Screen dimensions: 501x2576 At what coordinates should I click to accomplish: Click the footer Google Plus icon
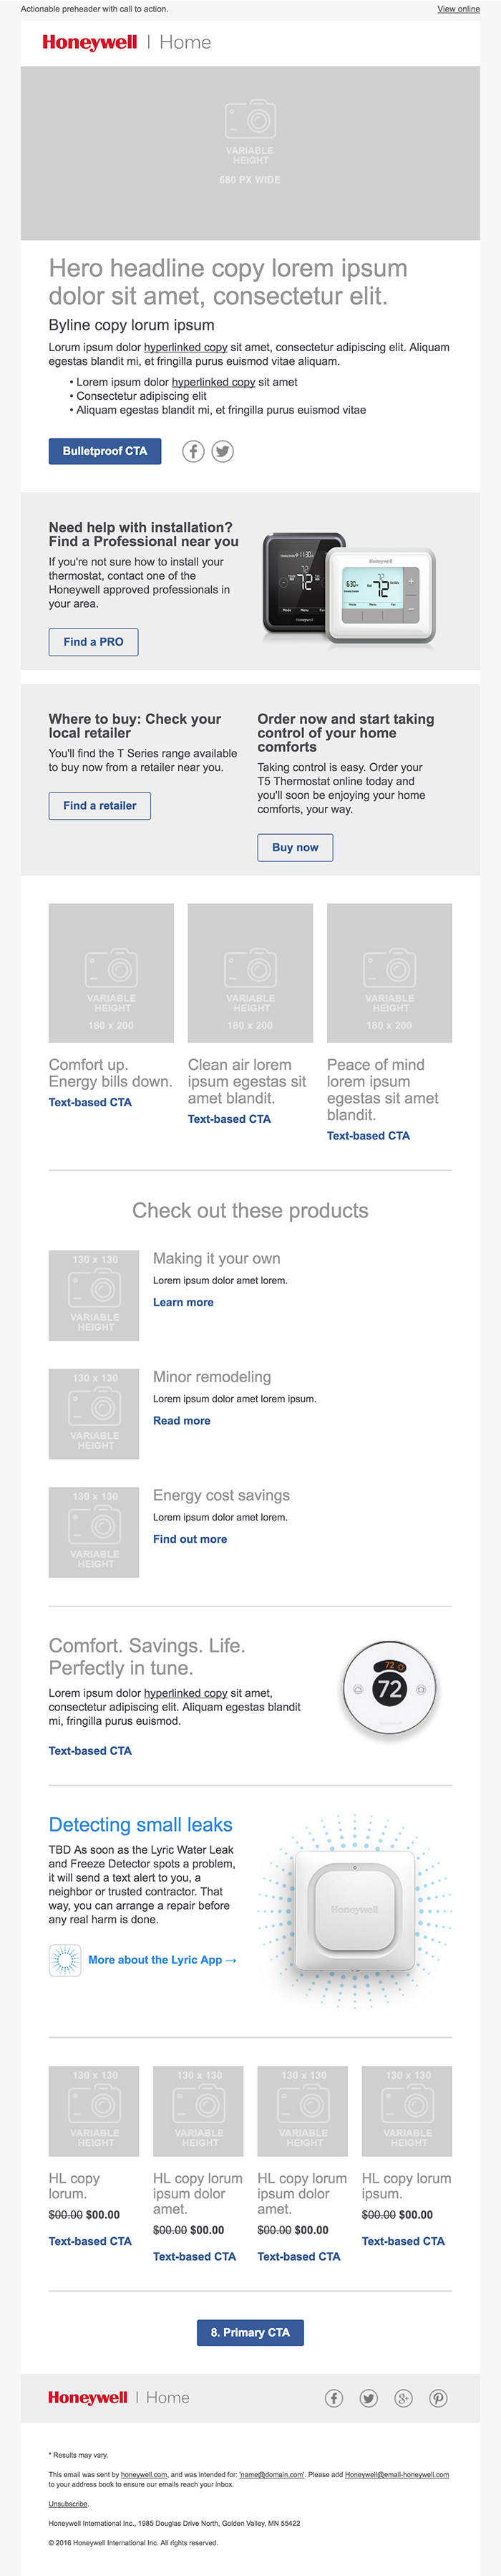tap(403, 2398)
